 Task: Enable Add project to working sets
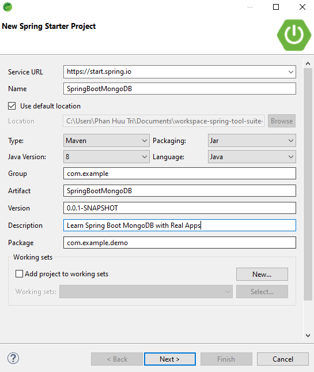[19, 273]
